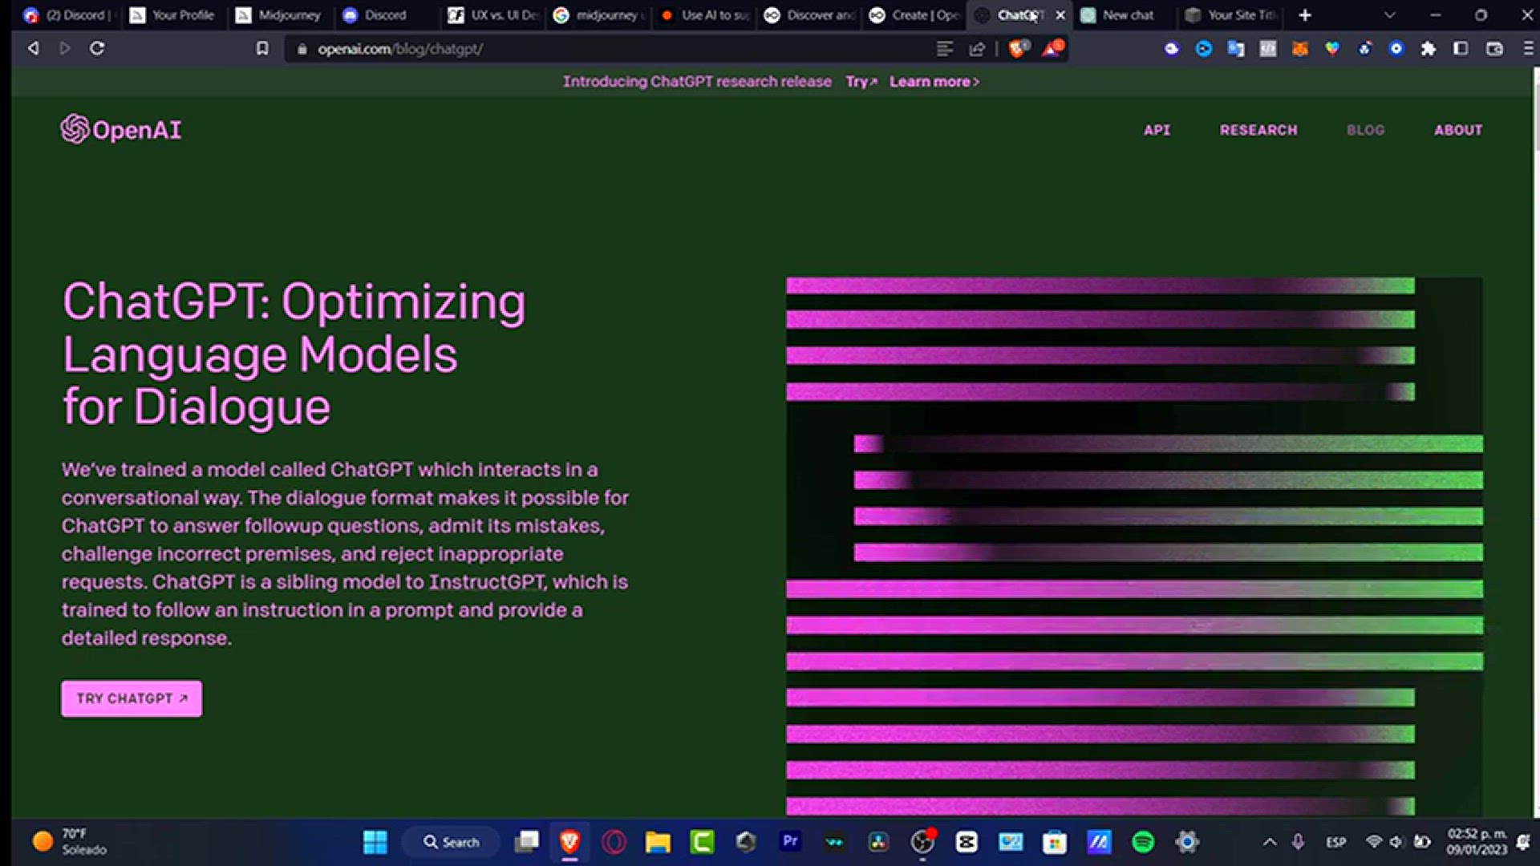Screen dimensions: 1540x866
Task: Click the TRY CHATGPT button
Action: 132,698
